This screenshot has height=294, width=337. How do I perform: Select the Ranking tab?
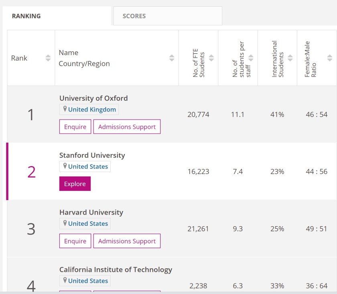[26, 16]
